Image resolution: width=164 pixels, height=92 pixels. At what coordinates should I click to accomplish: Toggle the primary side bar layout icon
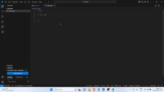[x=139, y=2]
